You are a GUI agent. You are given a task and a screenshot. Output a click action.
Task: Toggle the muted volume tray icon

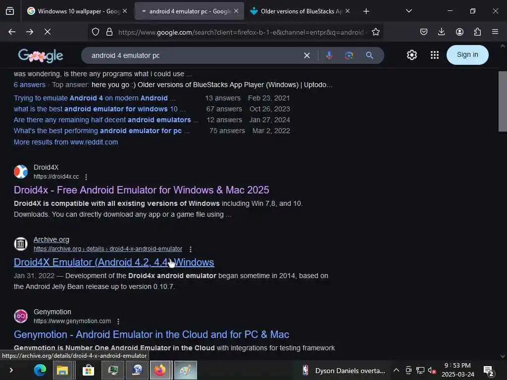tap(432, 370)
